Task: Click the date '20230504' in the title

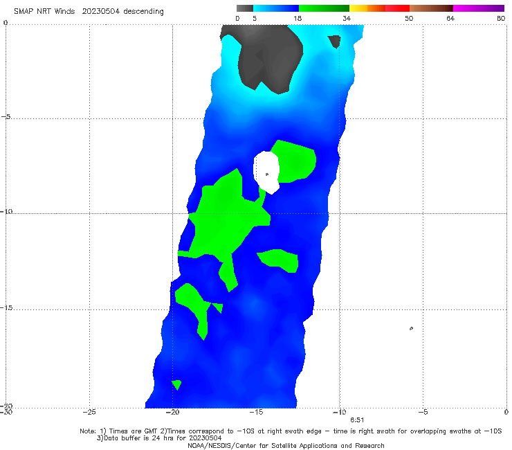Action: pos(100,11)
